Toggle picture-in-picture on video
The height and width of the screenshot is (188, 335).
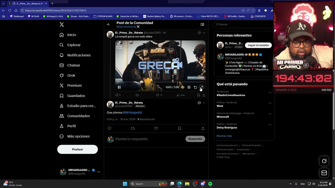[195, 87]
